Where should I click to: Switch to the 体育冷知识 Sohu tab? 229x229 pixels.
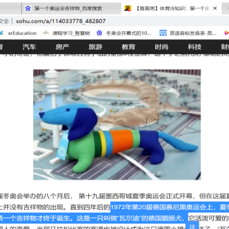coord(172,8)
